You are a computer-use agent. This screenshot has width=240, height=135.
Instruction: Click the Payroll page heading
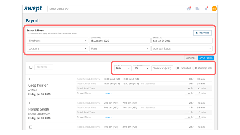tap(33, 21)
